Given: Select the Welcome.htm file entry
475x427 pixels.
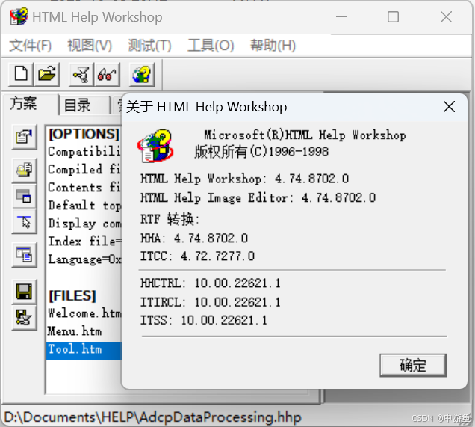Looking at the screenshot, I should [84, 313].
